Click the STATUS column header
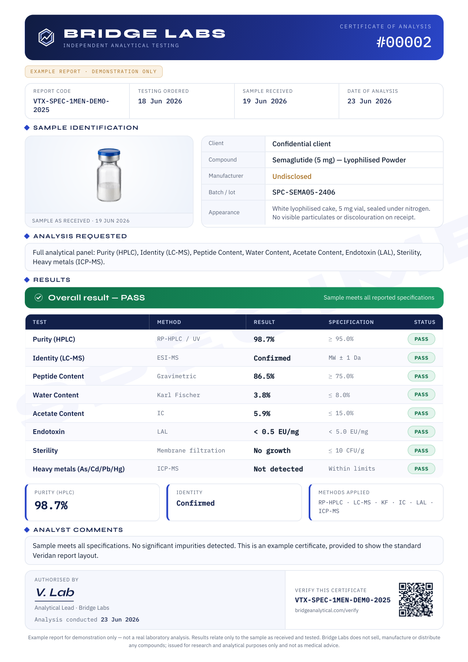Screen dimensions: 468x662 425,322
